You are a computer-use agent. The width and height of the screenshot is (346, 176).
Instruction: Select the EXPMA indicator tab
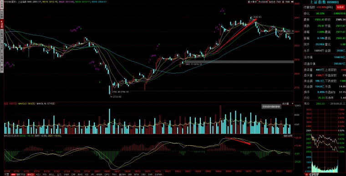[x=158, y=175]
